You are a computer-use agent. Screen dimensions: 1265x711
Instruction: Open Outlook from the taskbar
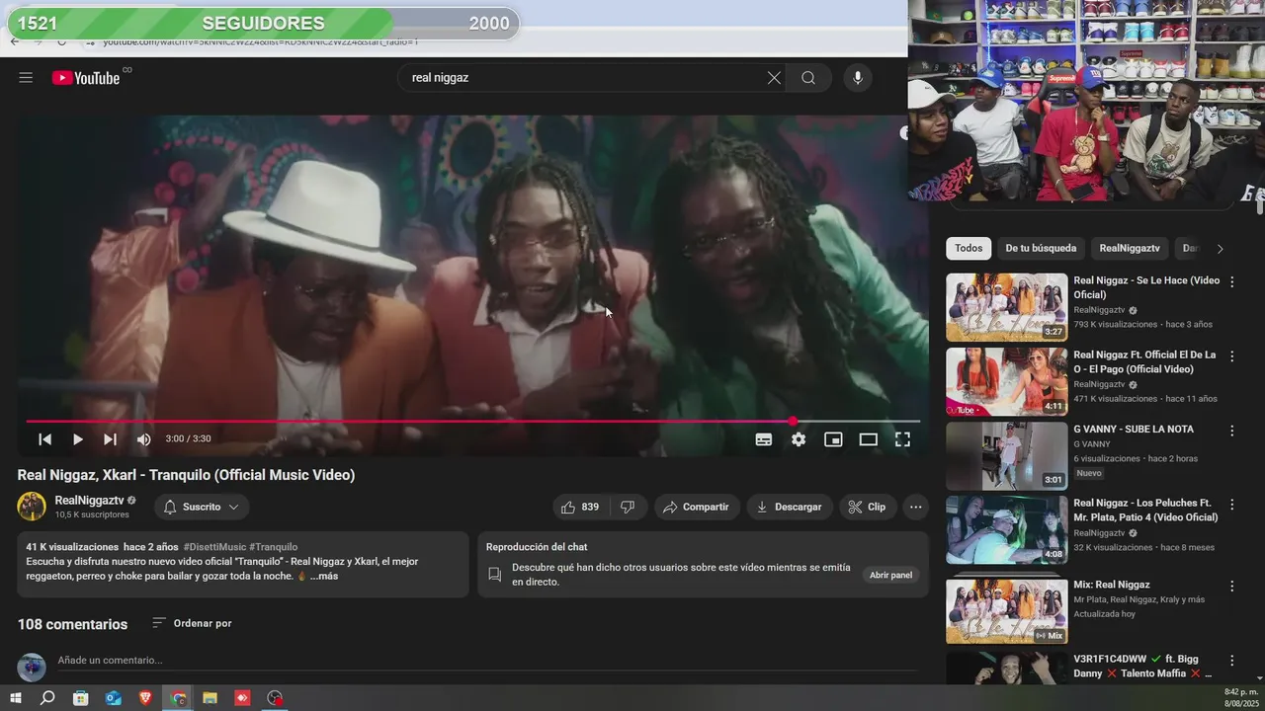coord(114,698)
